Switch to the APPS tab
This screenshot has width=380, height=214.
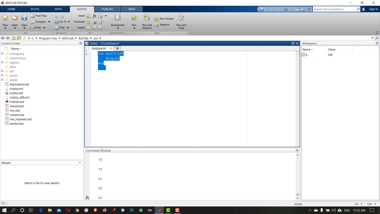coord(58,9)
